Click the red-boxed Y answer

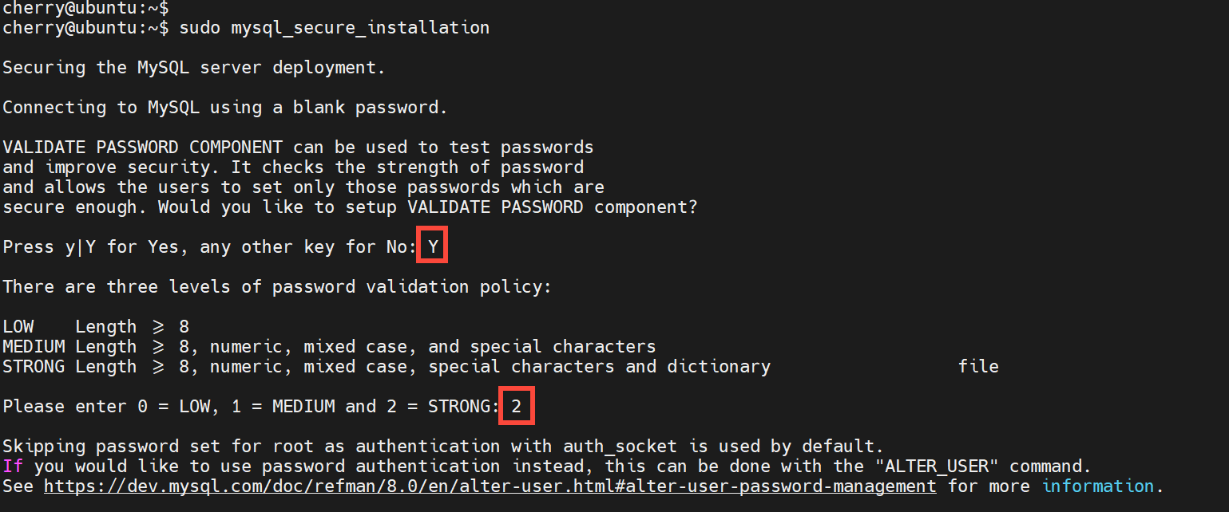[433, 247]
